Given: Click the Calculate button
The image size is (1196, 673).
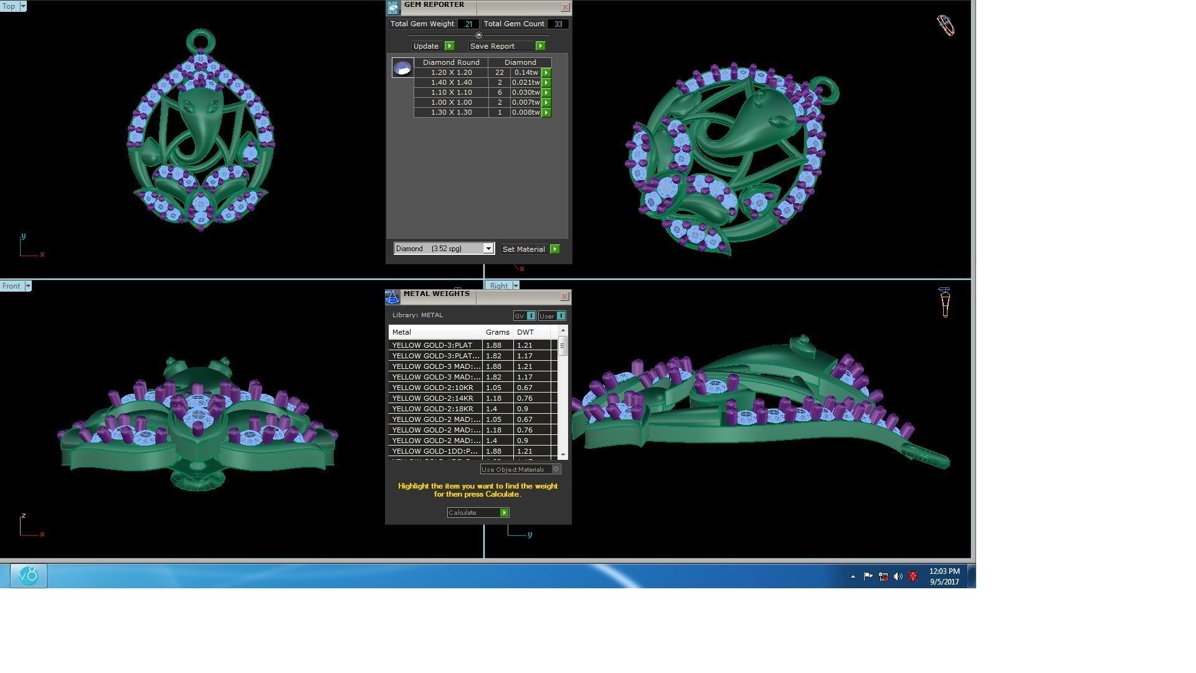Looking at the screenshot, I should click(x=478, y=513).
